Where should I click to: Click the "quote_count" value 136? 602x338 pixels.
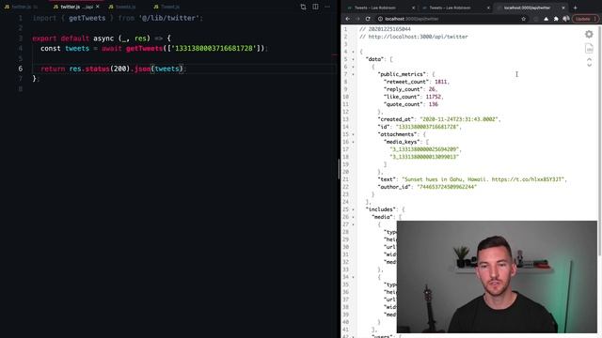433,104
